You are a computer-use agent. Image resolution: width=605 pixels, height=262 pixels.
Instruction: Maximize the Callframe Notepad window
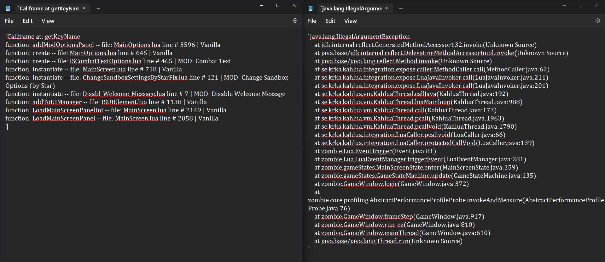[x=278, y=5]
